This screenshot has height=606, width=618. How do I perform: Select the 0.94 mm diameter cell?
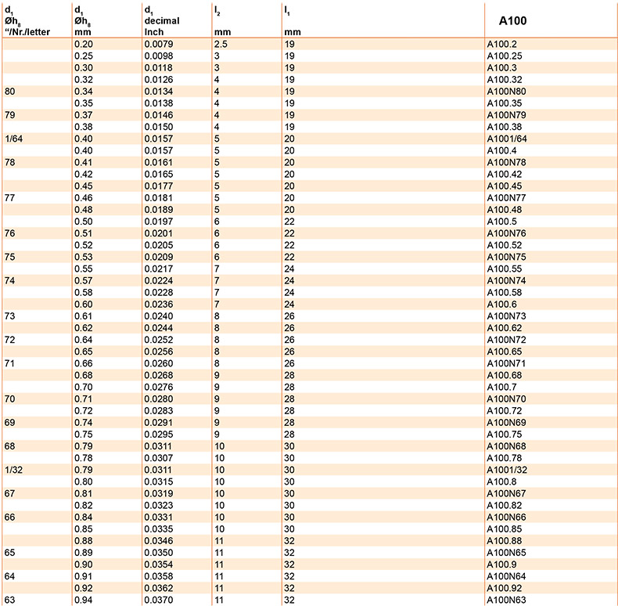pos(81,601)
